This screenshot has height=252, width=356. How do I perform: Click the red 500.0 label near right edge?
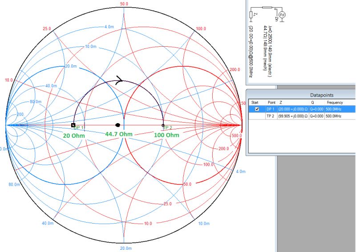click(237, 136)
